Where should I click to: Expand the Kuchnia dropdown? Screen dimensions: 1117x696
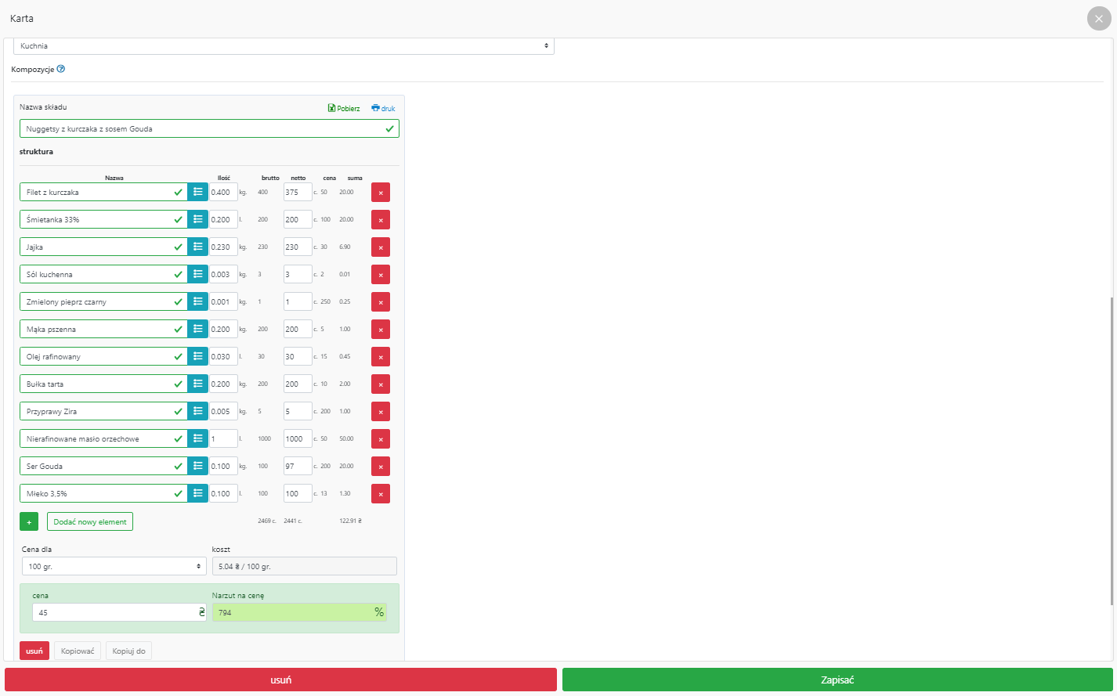(x=284, y=46)
